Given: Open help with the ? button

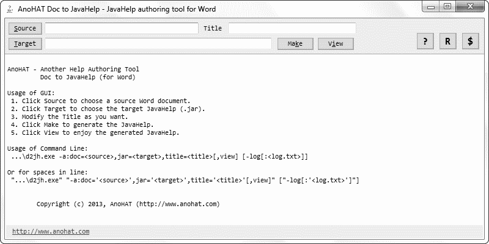Looking at the screenshot, I should point(425,41).
